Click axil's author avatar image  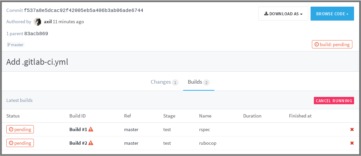tap(37, 22)
